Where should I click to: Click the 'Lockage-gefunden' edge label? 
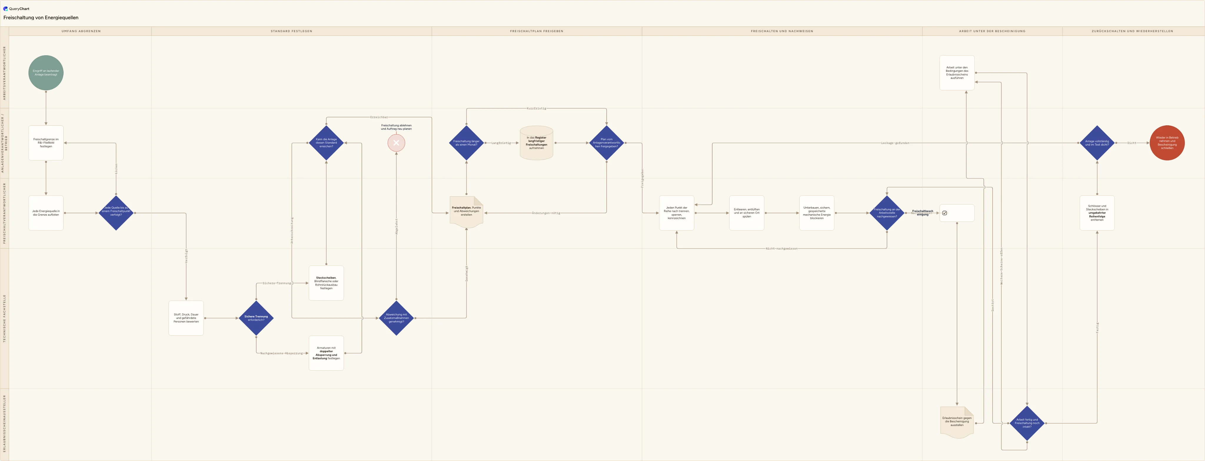[895, 143]
